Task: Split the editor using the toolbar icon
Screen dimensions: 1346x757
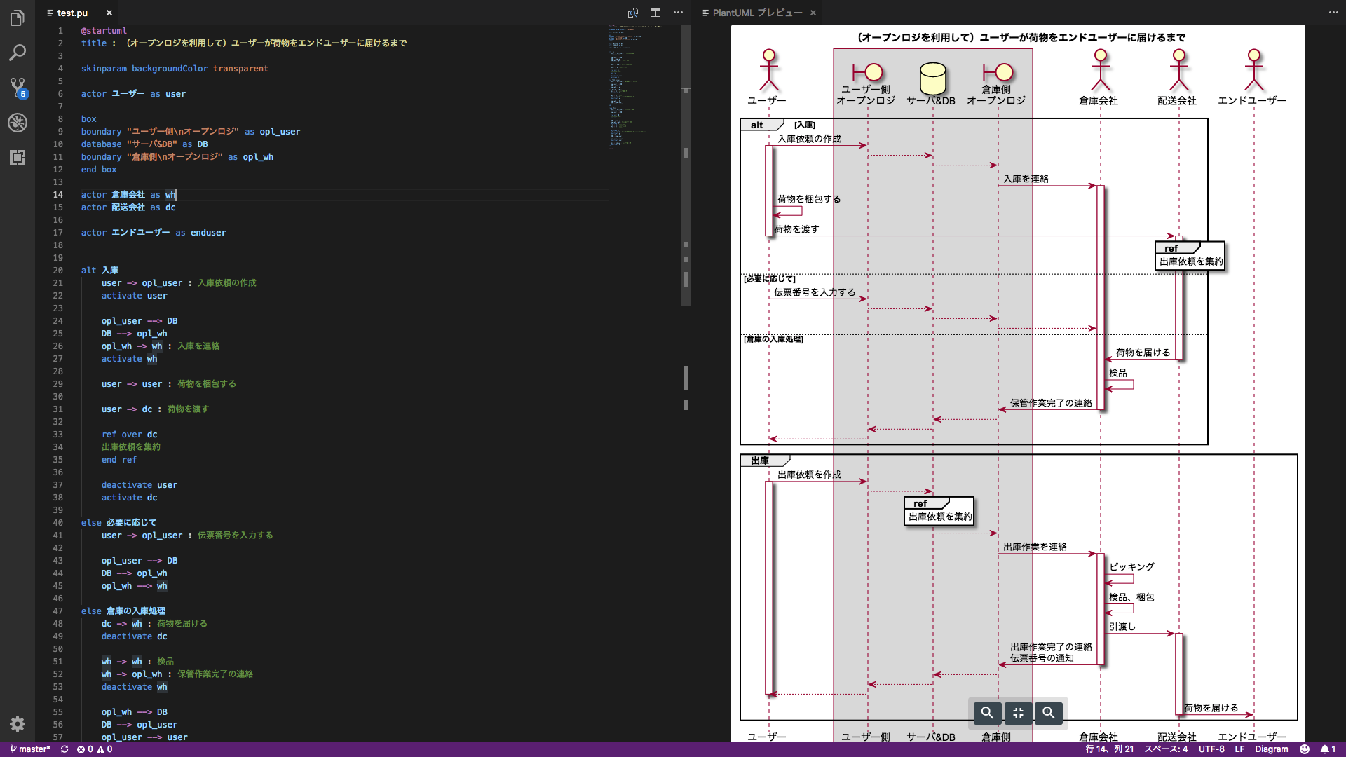Action: click(x=656, y=13)
